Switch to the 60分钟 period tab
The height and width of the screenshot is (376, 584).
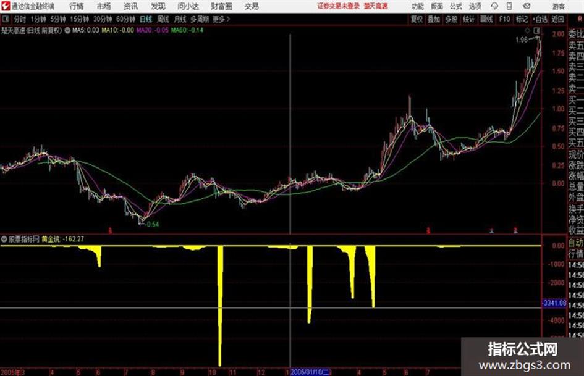coord(125,19)
